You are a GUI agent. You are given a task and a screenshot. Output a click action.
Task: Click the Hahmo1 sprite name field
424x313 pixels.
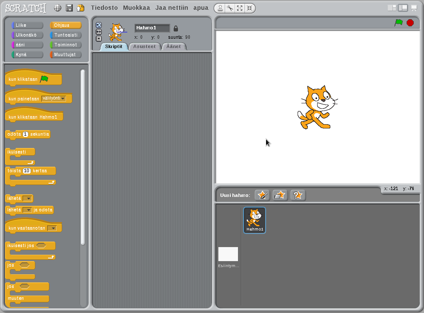pos(152,28)
